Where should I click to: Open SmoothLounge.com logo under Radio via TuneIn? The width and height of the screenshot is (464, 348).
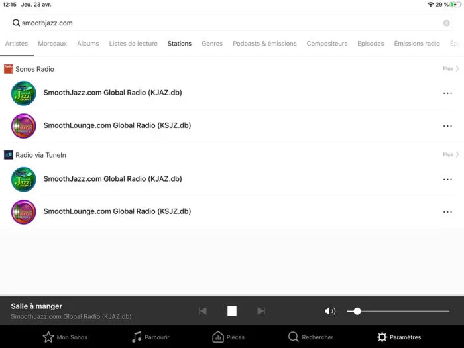coord(23,212)
